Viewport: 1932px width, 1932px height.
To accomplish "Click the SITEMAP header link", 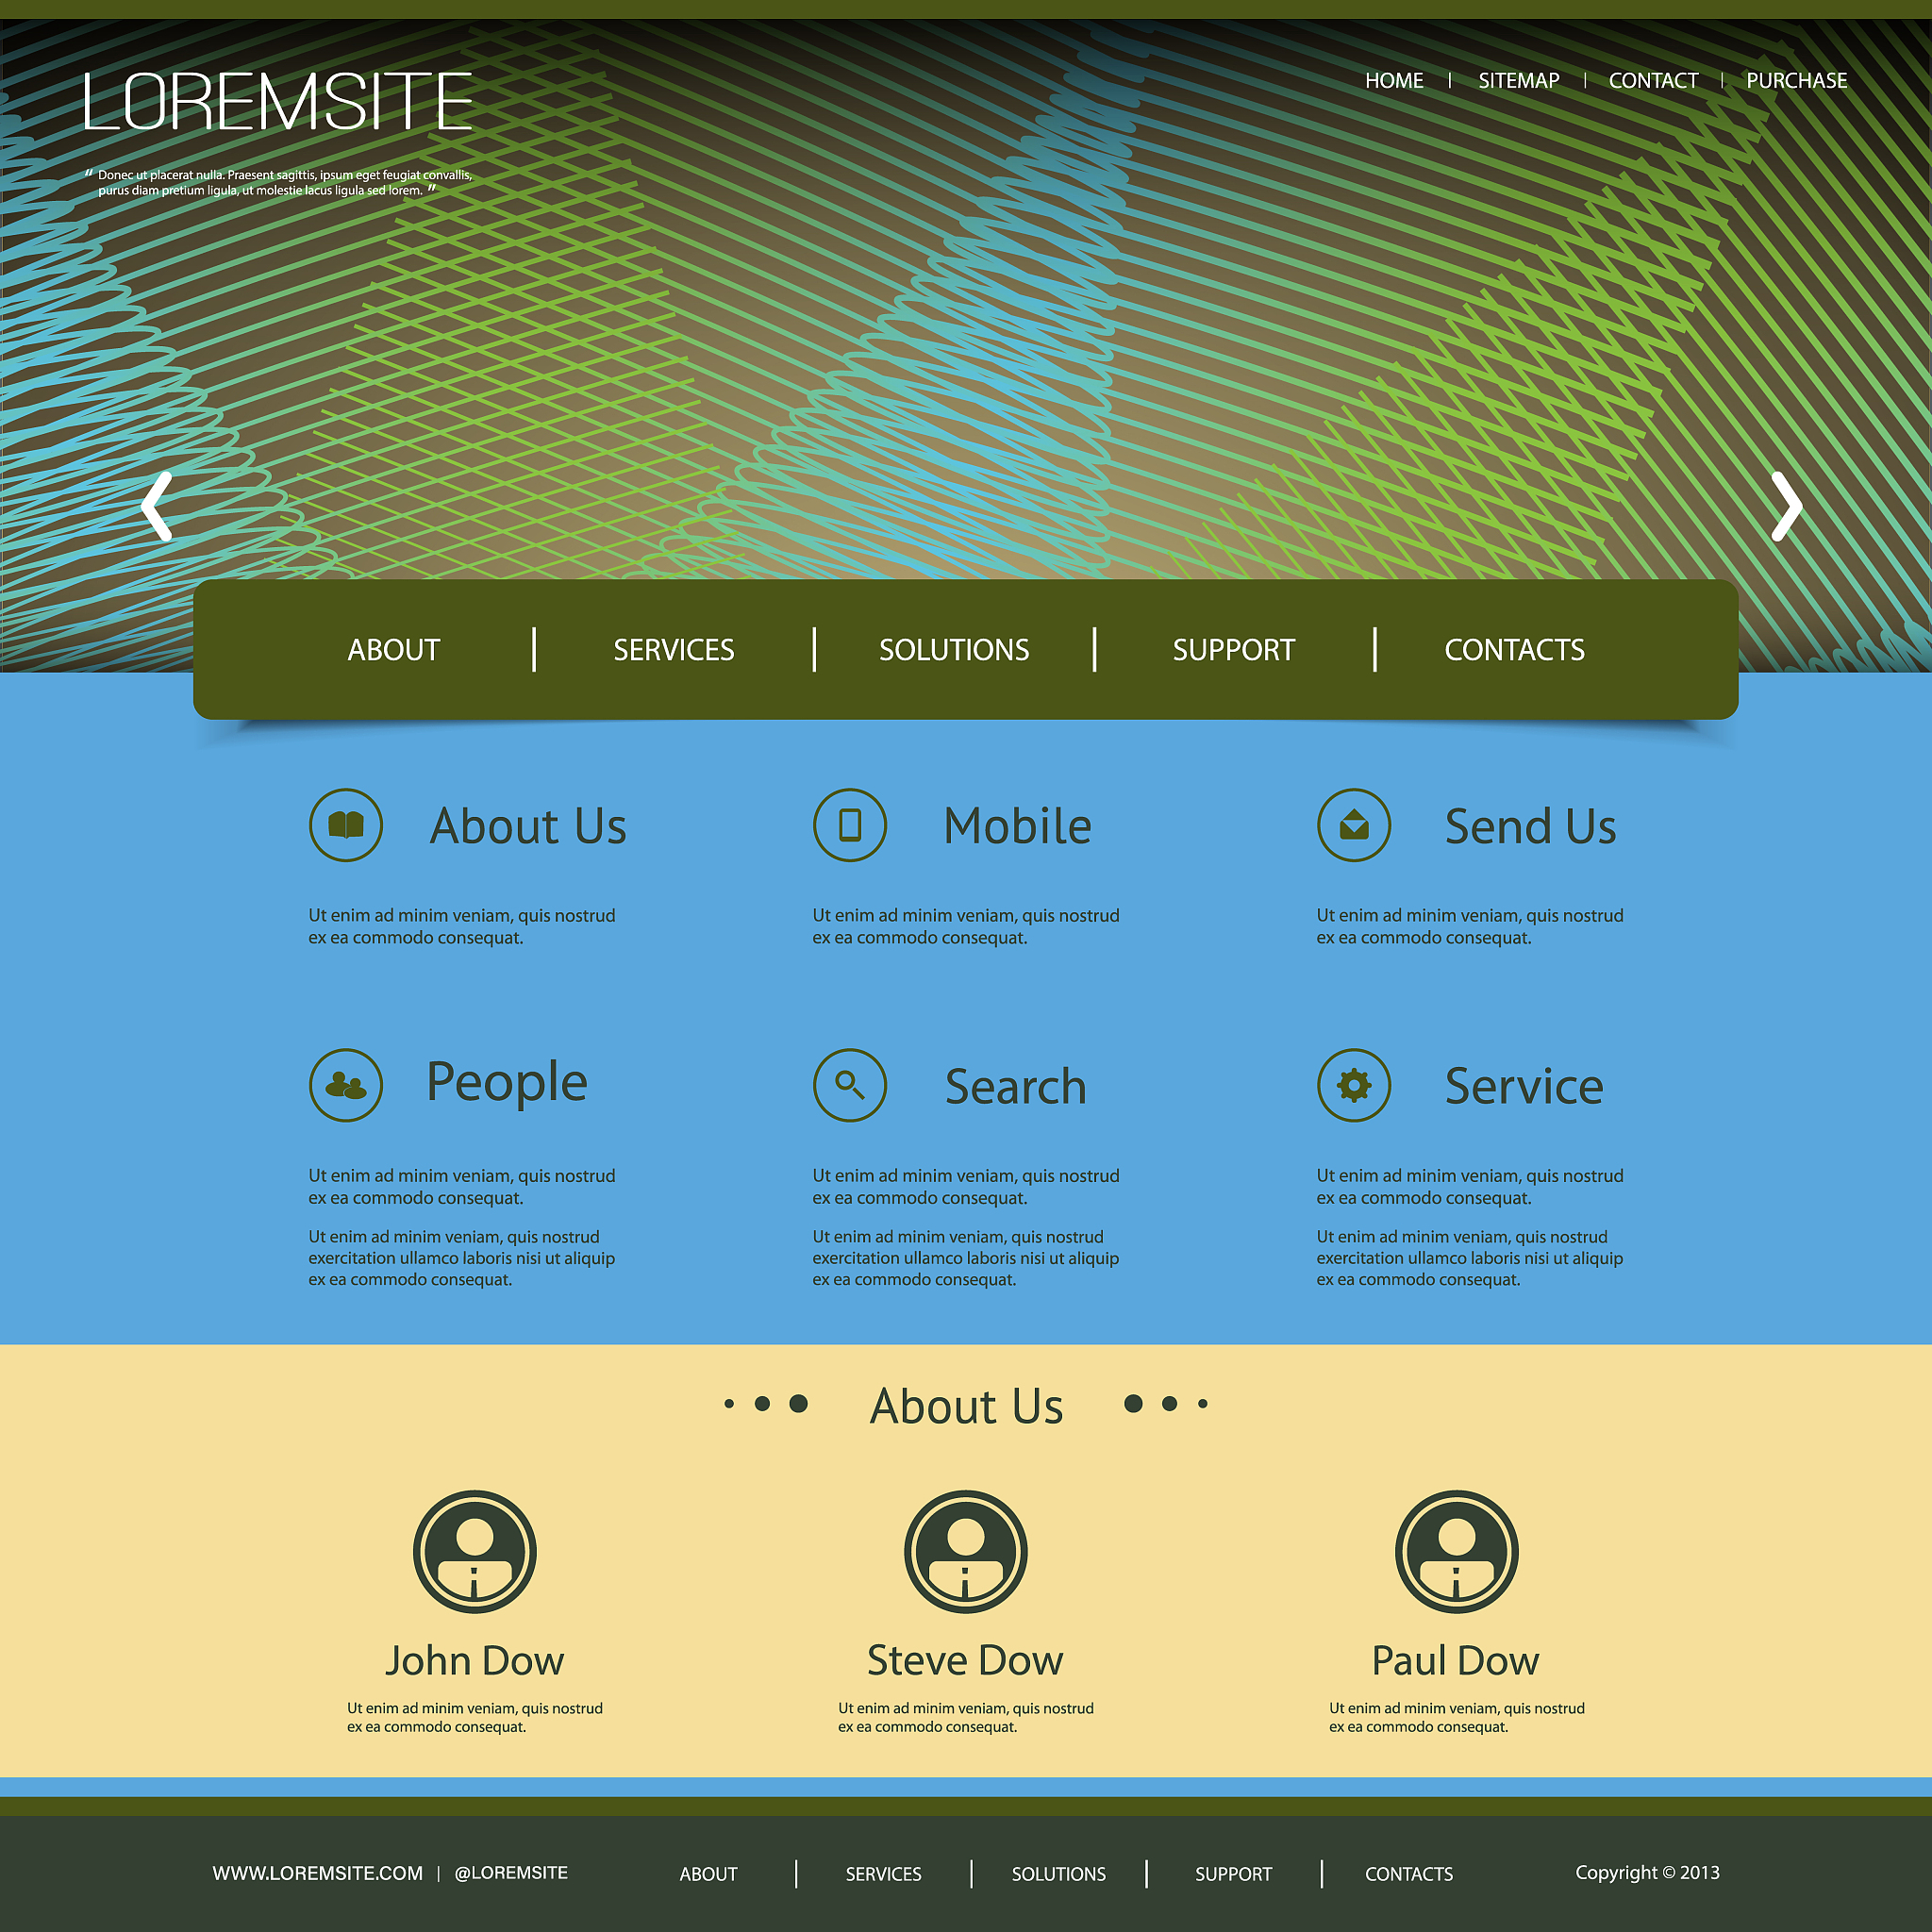I will tap(1519, 81).
